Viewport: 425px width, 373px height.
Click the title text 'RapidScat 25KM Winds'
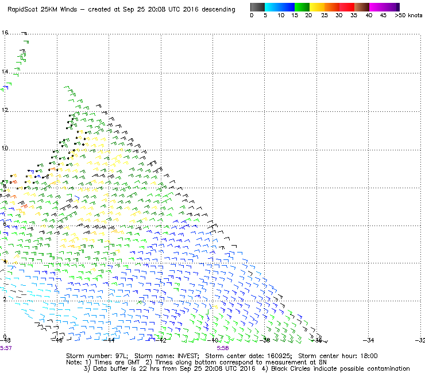pyautogui.click(x=42, y=10)
